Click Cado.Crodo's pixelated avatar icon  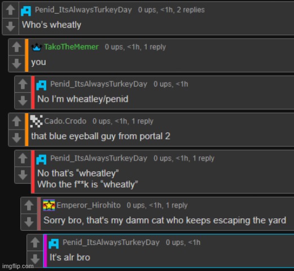coord(36,121)
